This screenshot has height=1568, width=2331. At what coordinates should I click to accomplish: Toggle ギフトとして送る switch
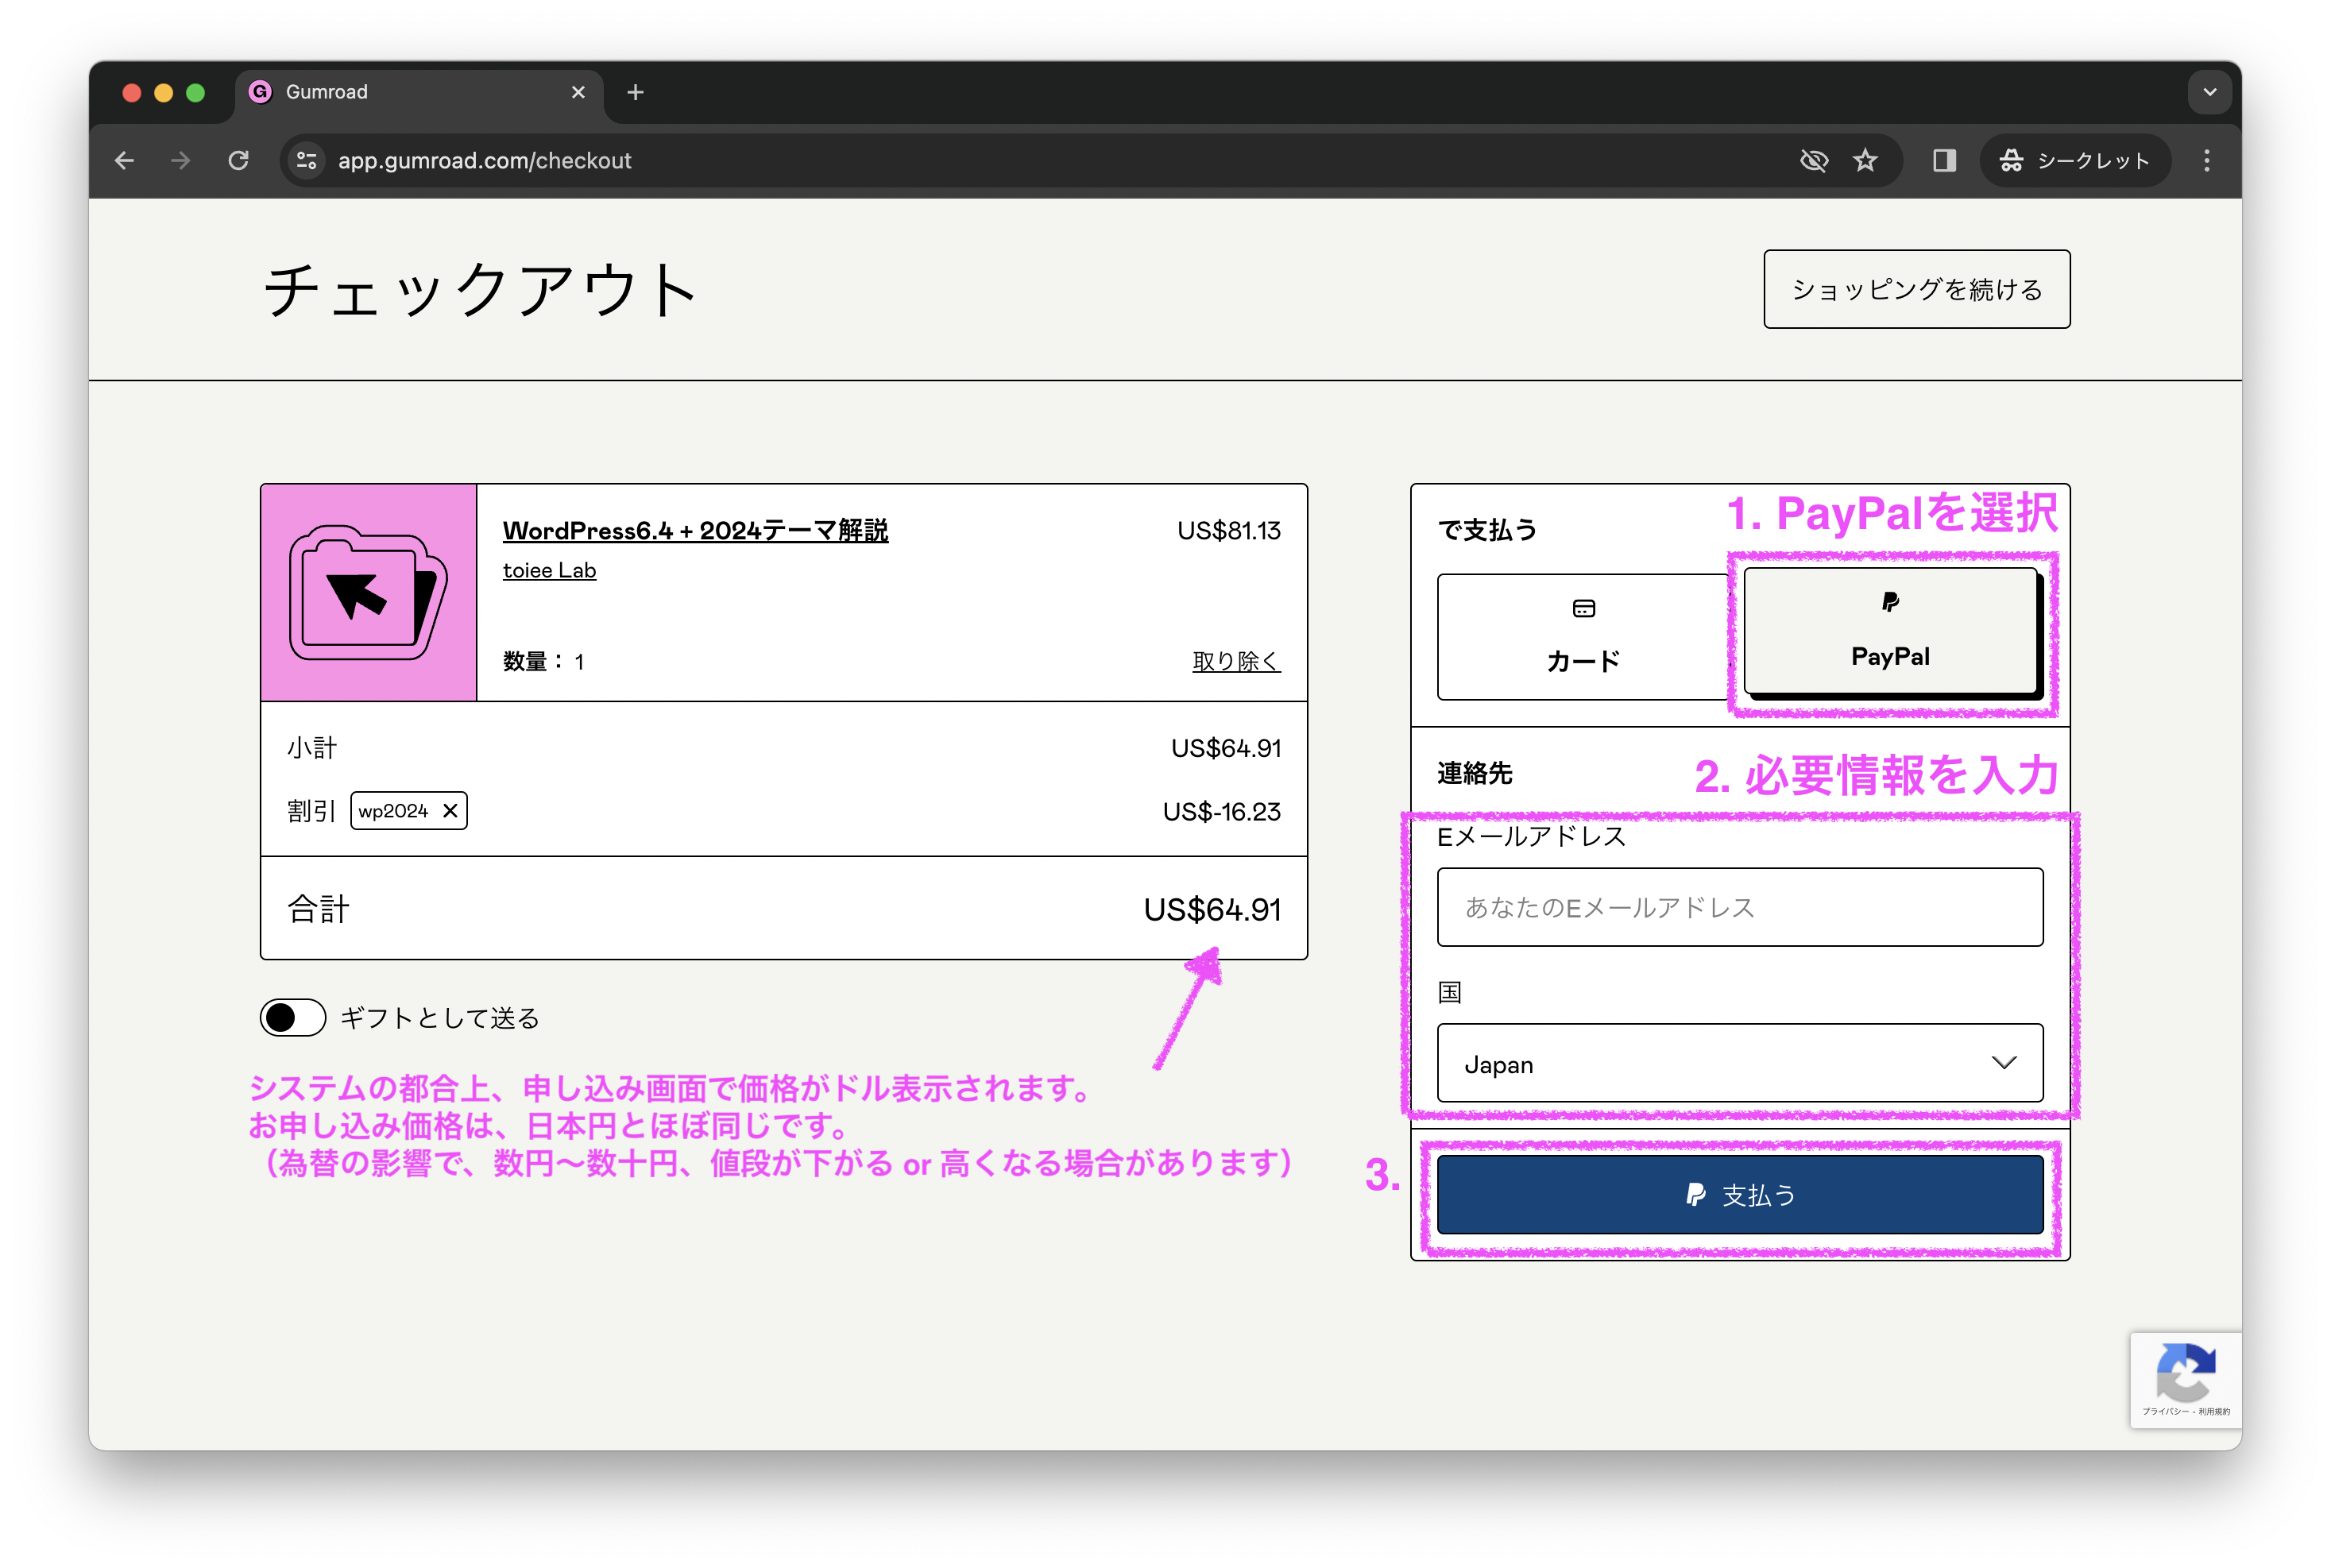tap(293, 1017)
